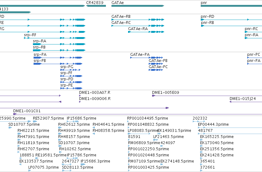Select the SD10707.3prime EST label
This screenshot has width=262, height=172.
(x=74, y=143)
